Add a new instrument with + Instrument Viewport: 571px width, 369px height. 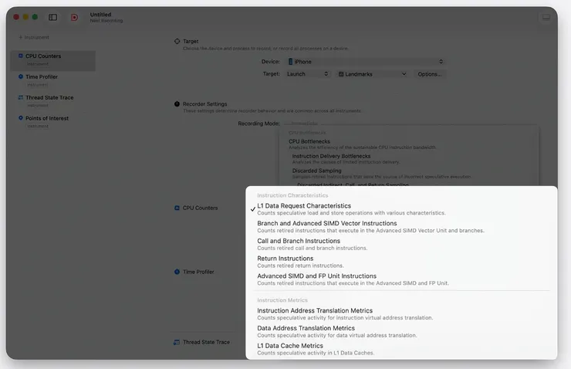click(x=34, y=37)
